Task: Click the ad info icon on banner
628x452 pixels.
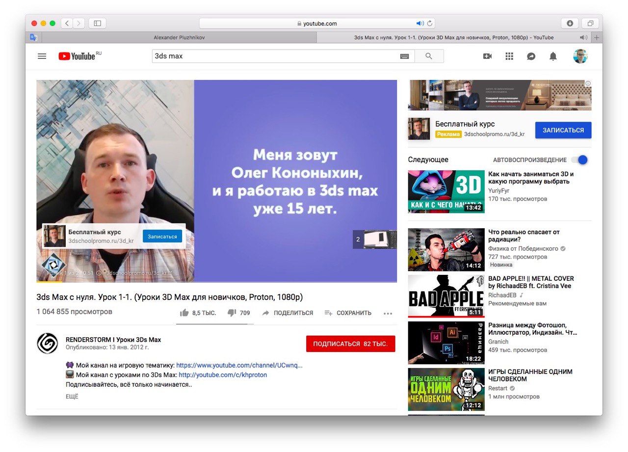Action: coord(588,83)
